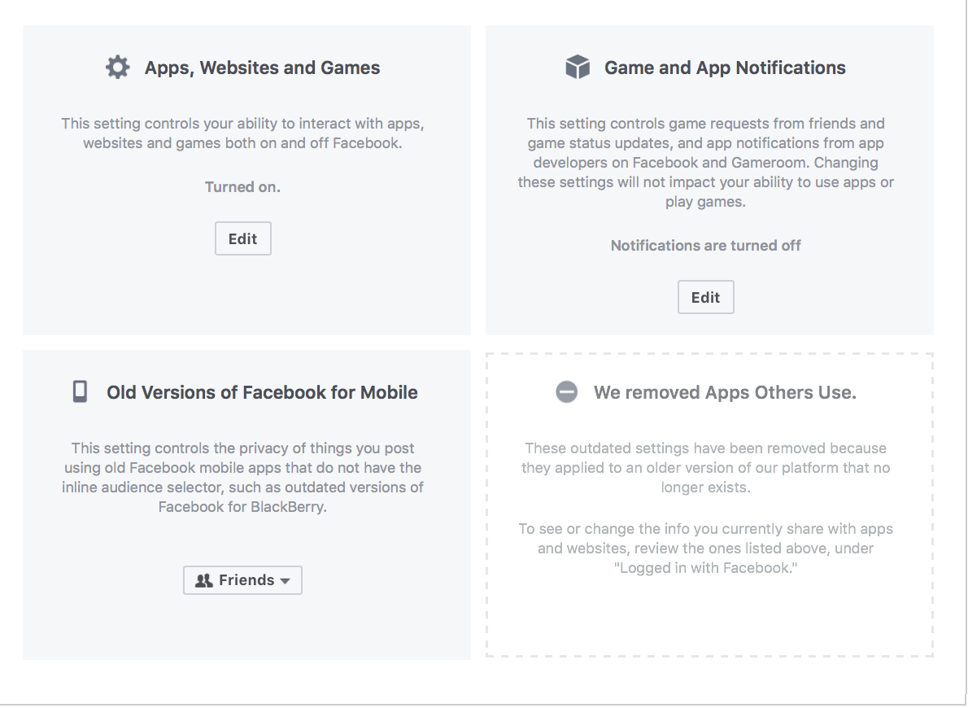Viewport: 968px width, 708px height.
Task: Open the Friends audience dropdown
Action: click(242, 580)
